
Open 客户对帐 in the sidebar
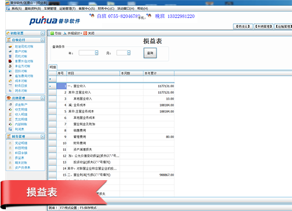point(21,51)
